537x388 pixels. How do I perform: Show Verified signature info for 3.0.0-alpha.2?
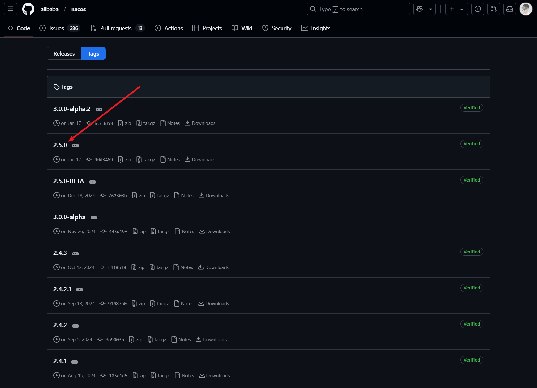pyautogui.click(x=472, y=108)
